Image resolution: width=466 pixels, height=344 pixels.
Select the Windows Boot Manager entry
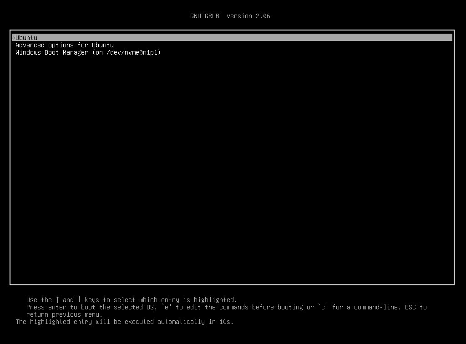tap(88, 52)
